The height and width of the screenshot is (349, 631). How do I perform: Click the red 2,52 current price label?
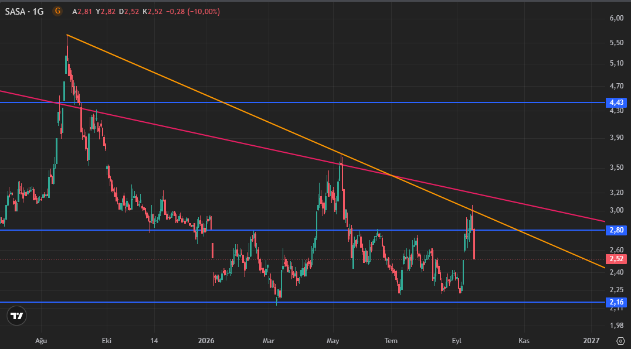point(616,259)
